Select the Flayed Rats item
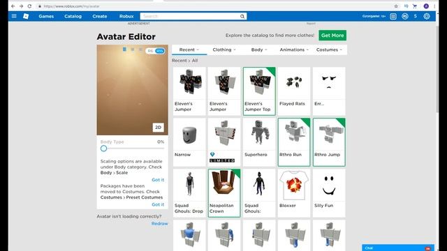The height and width of the screenshot is (251, 447). point(294,91)
